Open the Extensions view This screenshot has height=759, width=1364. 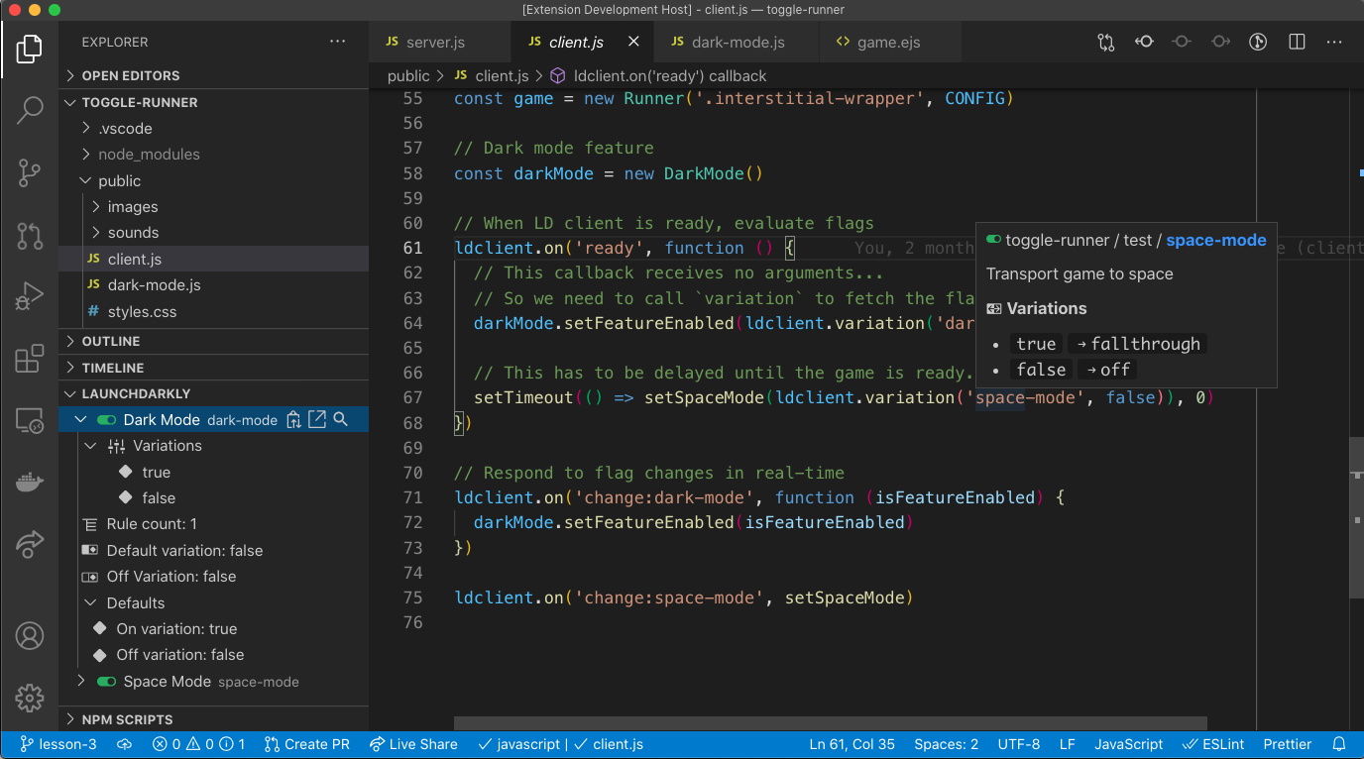coord(30,359)
